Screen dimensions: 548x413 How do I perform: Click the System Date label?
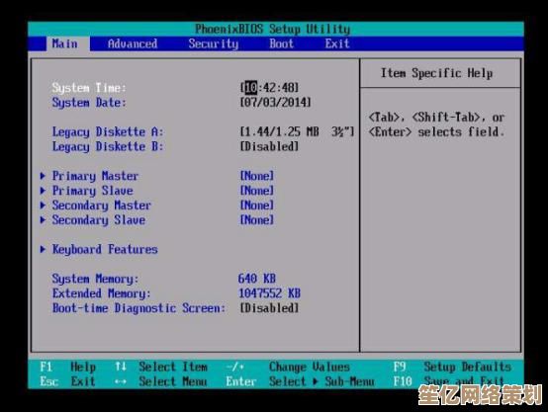(89, 103)
